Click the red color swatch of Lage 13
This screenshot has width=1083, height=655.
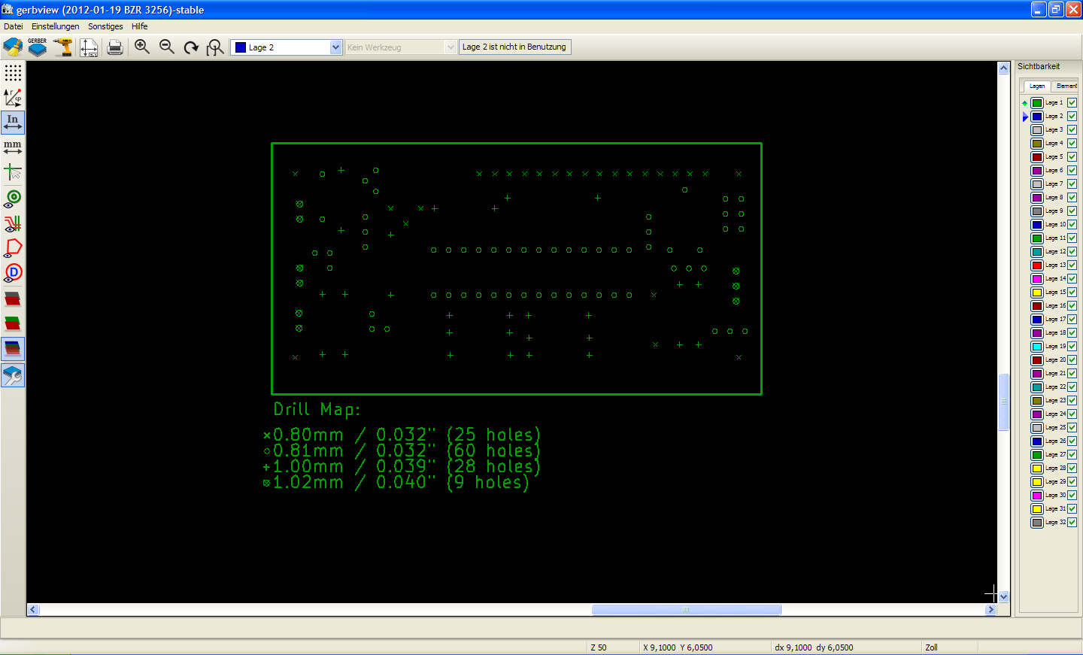(x=1037, y=265)
